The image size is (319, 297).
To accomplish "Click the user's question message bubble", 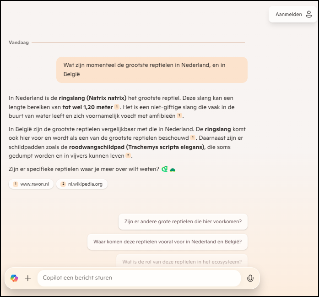I will click(151, 70).
